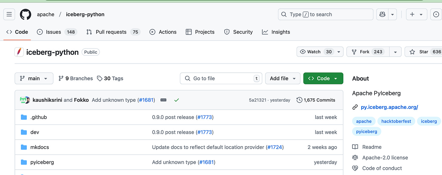Click the issues circle icon at top right
442x175 pixels.
click(x=437, y=14)
